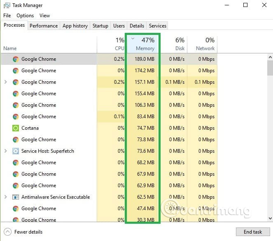The height and width of the screenshot is (241, 273).
Task: Switch to the Startup tab
Action: (x=100, y=26)
